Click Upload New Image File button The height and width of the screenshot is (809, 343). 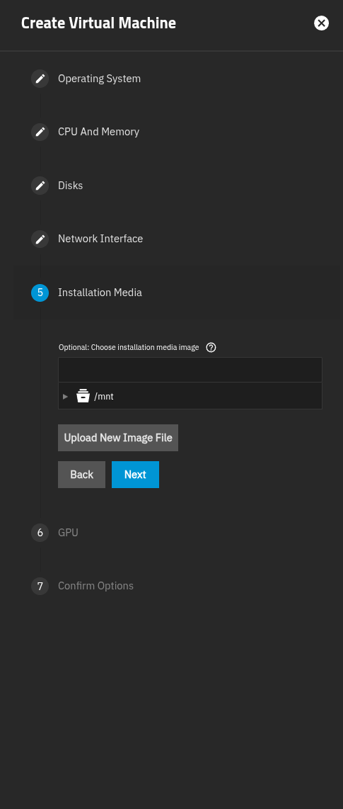(x=118, y=438)
